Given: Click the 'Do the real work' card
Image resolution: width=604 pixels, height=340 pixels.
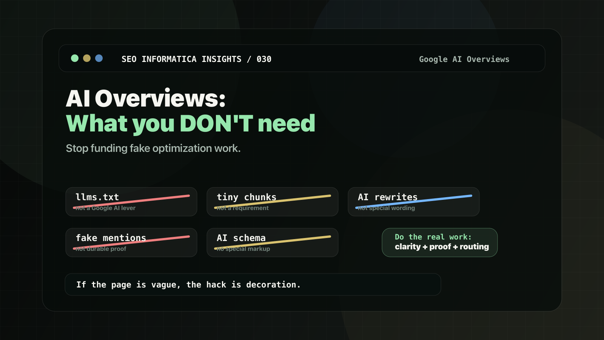Looking at the screenshot, I should click(440, 243).
